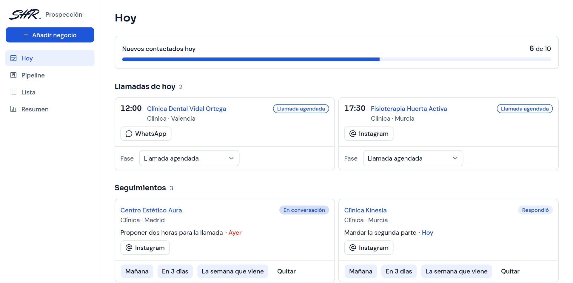573x283 pixels.
Task: Click the plus icon on Añadir negocio
Action: click(26, 35)
